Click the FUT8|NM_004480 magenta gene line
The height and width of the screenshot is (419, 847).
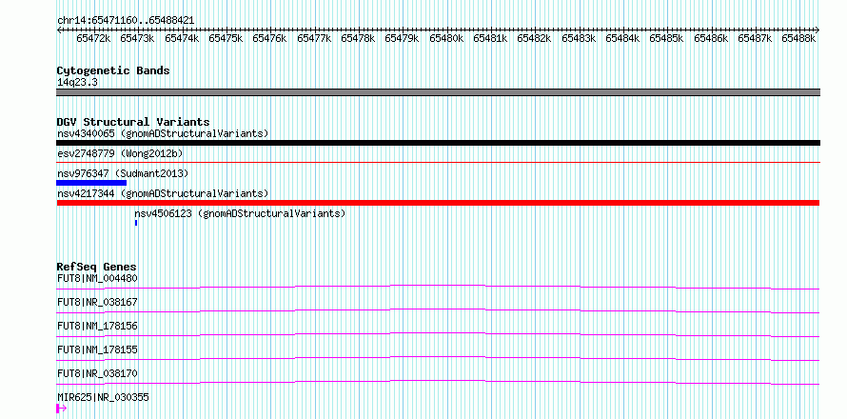click(x=438, y=287)
